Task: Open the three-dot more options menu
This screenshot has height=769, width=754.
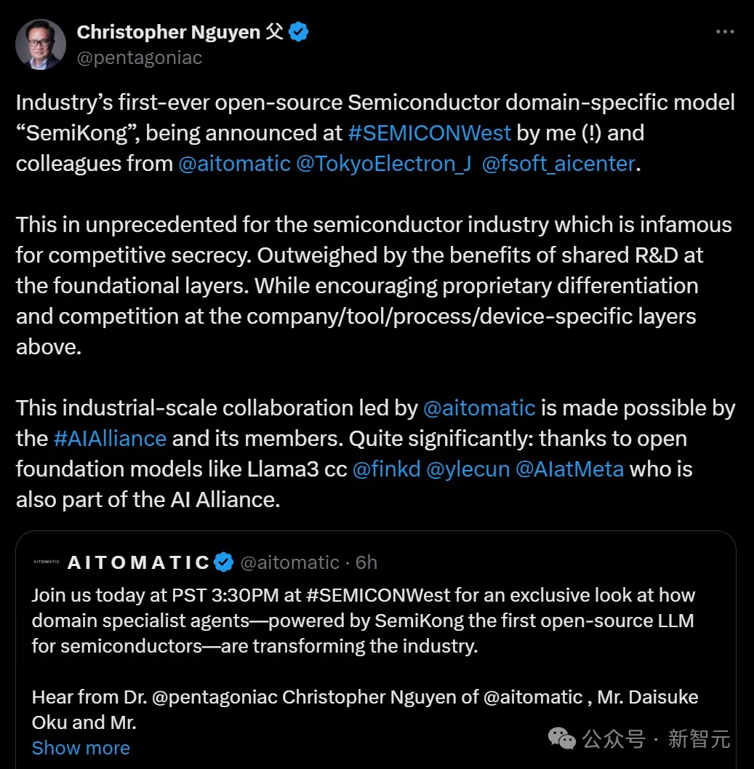Action: (x=725, y=32)
